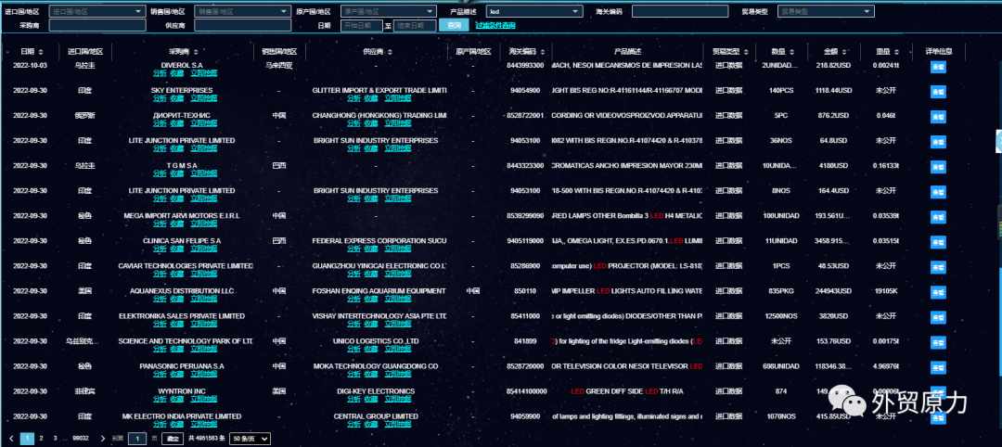The image size is (1002, 447).
Task: Sort by 数量 column header arrows
Action: point(790,52)
